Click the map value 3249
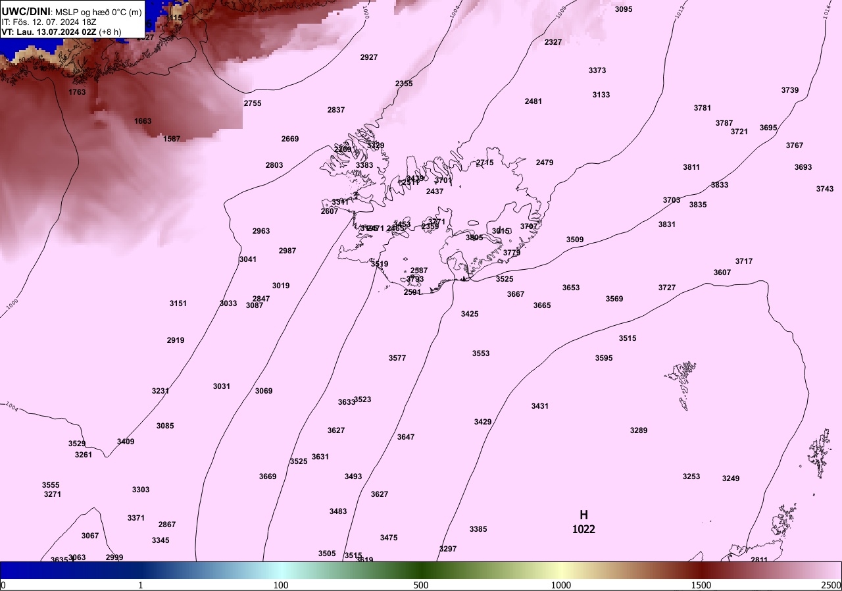Screen dimensions: 842x591 [x=731, y=478]
